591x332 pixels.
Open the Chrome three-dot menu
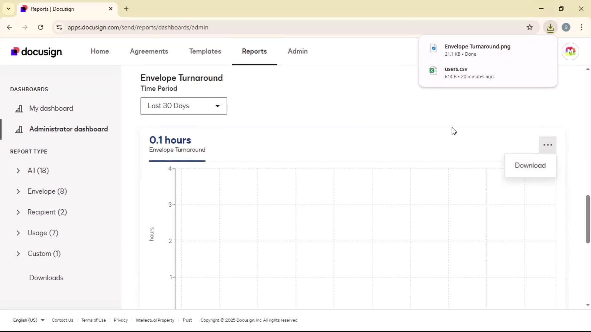581,27
